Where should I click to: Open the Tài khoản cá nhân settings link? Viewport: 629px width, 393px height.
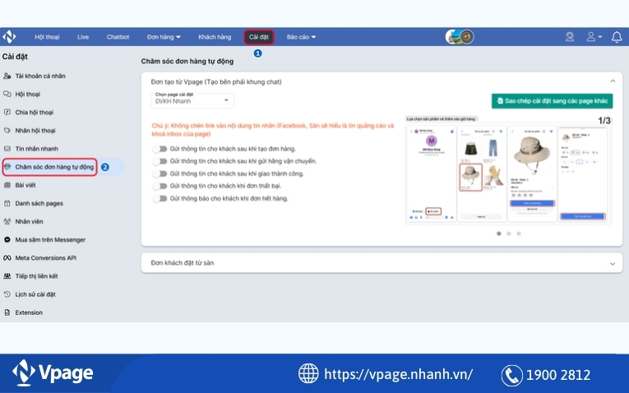point(40,76)
